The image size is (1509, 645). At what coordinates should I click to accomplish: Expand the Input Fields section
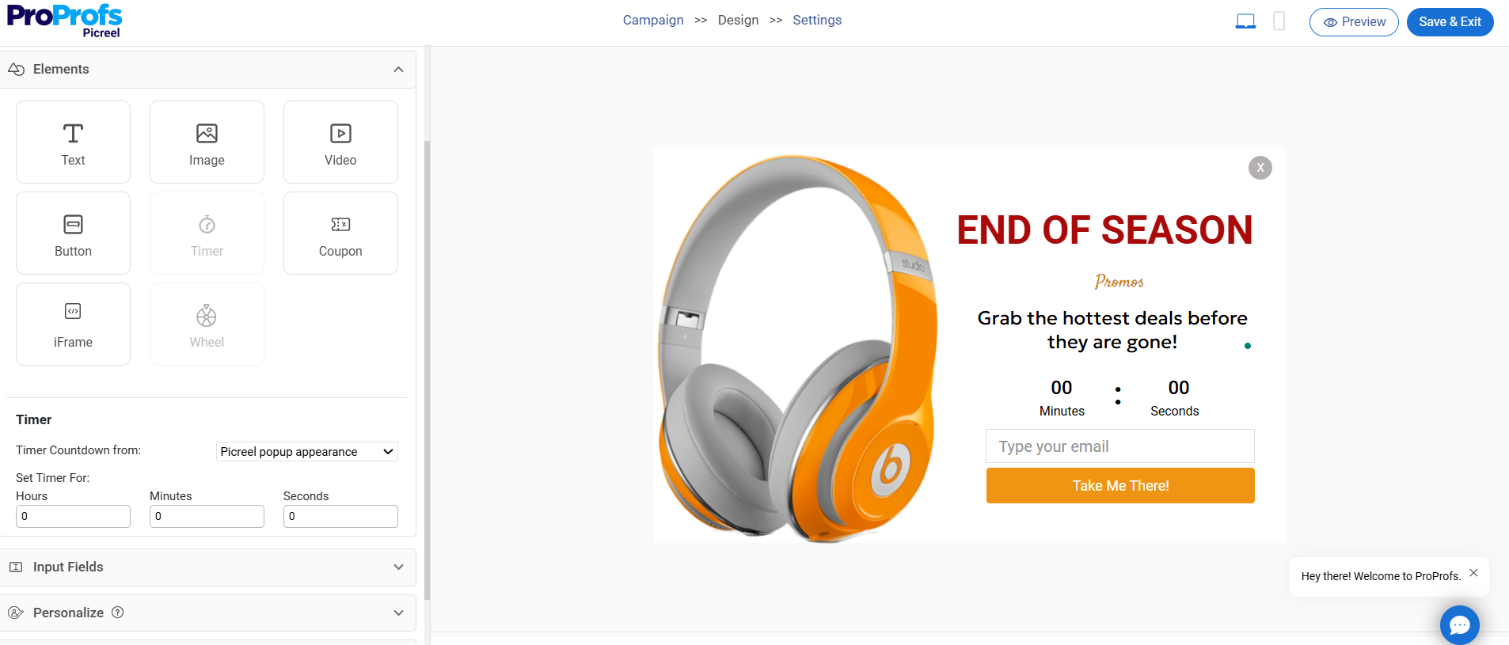[207, 567]
